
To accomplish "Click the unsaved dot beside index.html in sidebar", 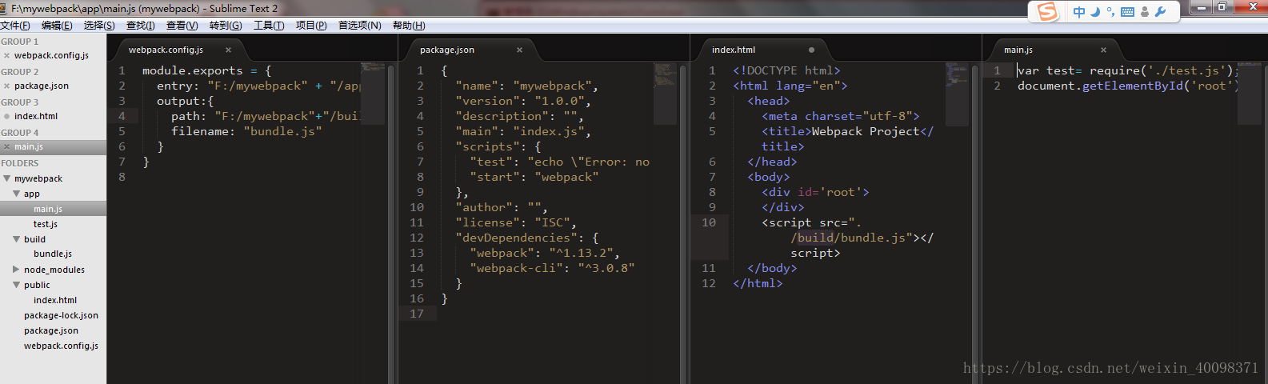I will [6, 116].
